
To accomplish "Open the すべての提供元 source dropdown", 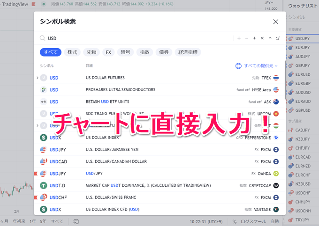I will [x=257, y=66].
